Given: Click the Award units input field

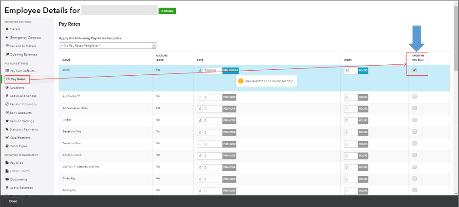Looking at the screenshot, I should 351,121.
